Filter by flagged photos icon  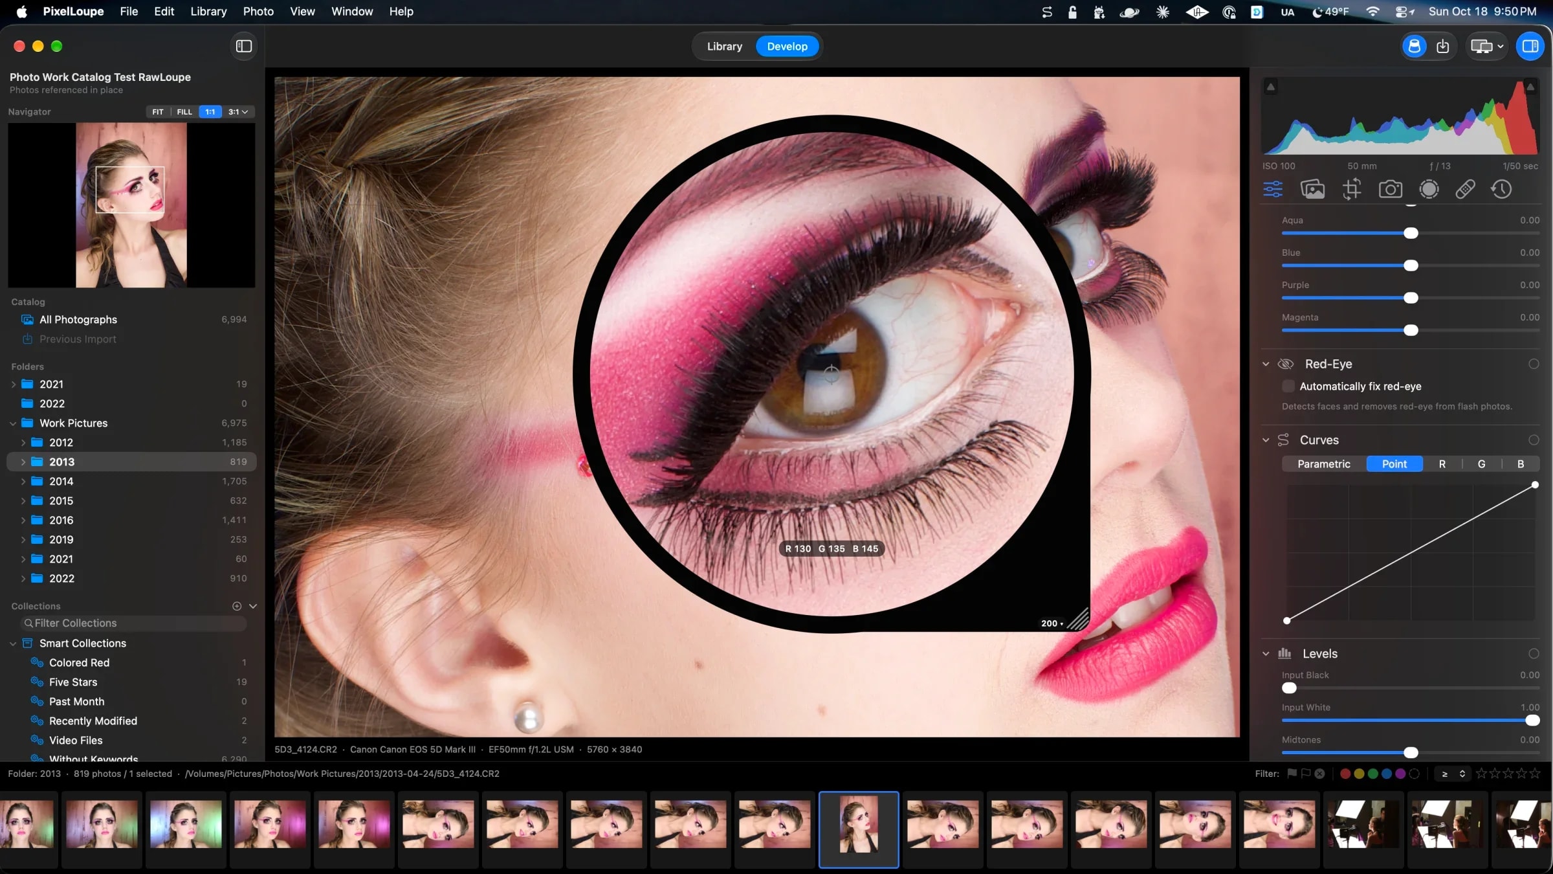(1292, 773)
